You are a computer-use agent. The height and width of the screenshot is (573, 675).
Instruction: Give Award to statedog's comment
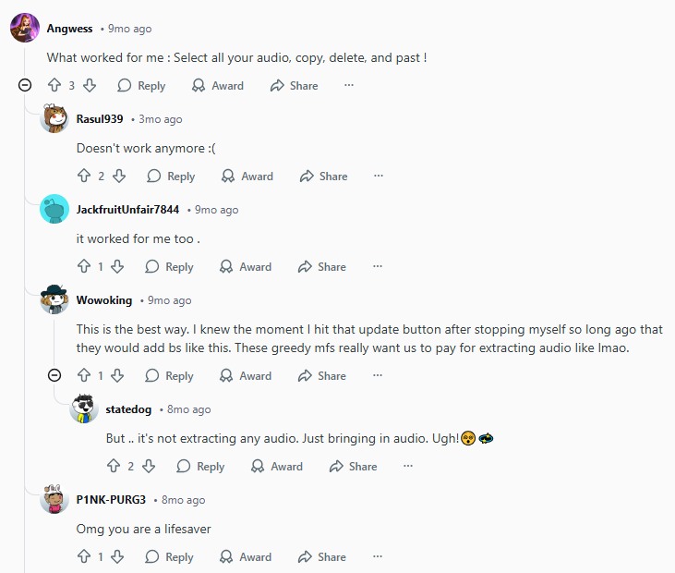[x=277, y=467]
